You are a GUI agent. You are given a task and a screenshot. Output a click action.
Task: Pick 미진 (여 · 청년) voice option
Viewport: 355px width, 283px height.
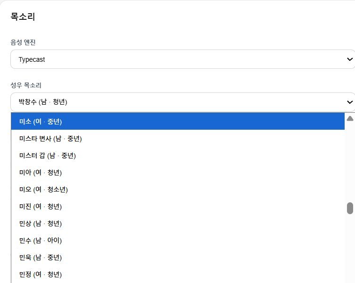point(178,207)
